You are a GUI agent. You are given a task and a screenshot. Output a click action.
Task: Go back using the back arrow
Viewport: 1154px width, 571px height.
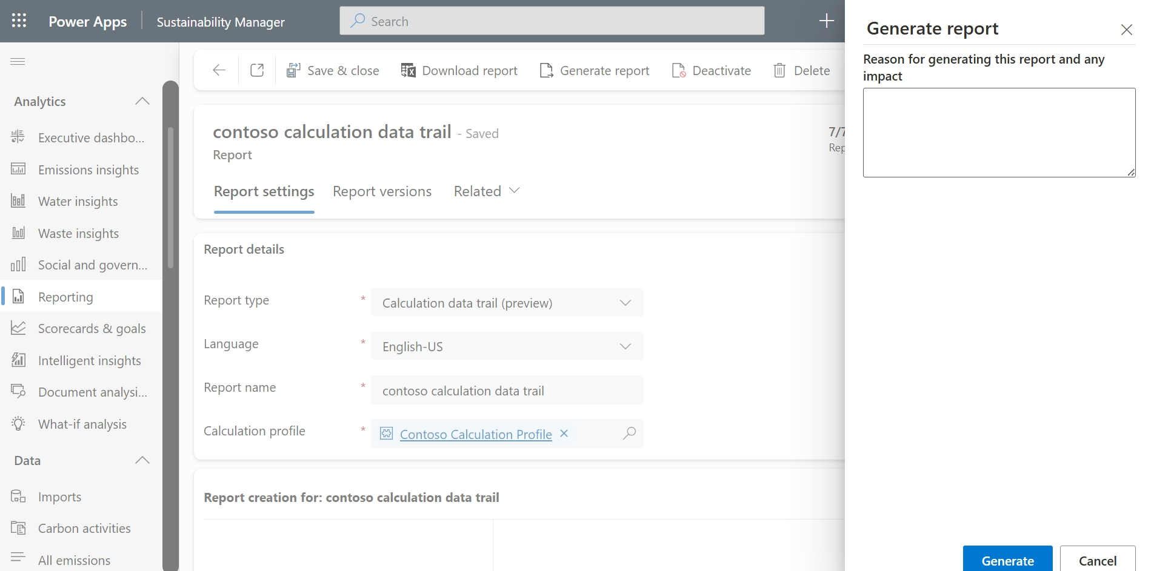(x=219, y=70)
